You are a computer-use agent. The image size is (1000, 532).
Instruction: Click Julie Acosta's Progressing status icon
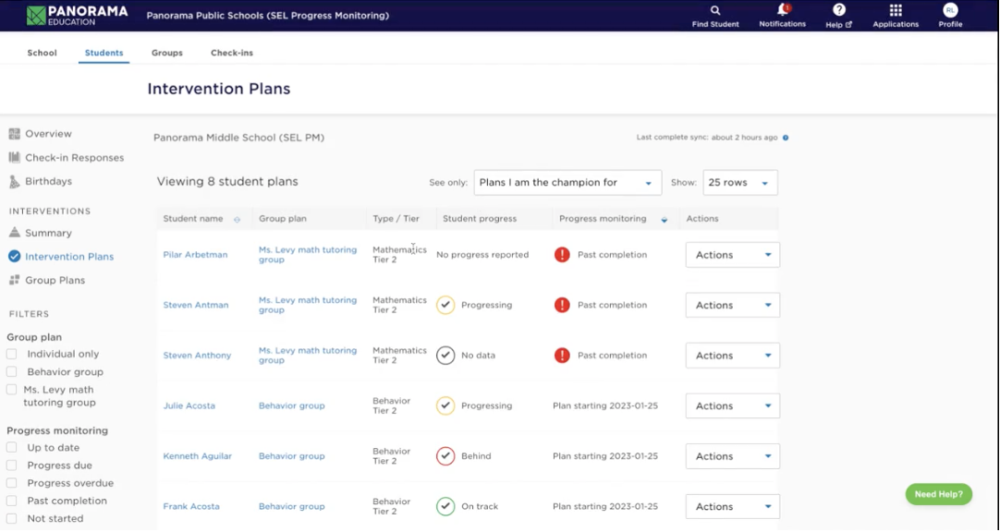click(x=445, y=405)
